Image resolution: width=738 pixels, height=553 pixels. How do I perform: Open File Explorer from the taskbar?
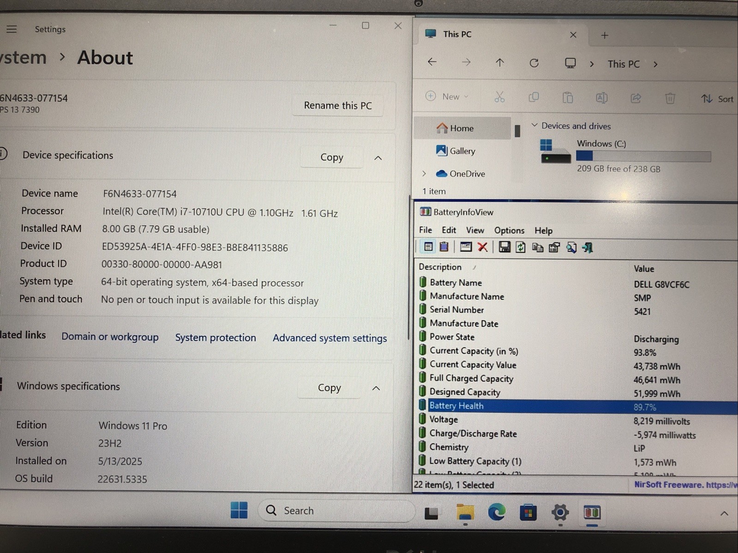465,512
